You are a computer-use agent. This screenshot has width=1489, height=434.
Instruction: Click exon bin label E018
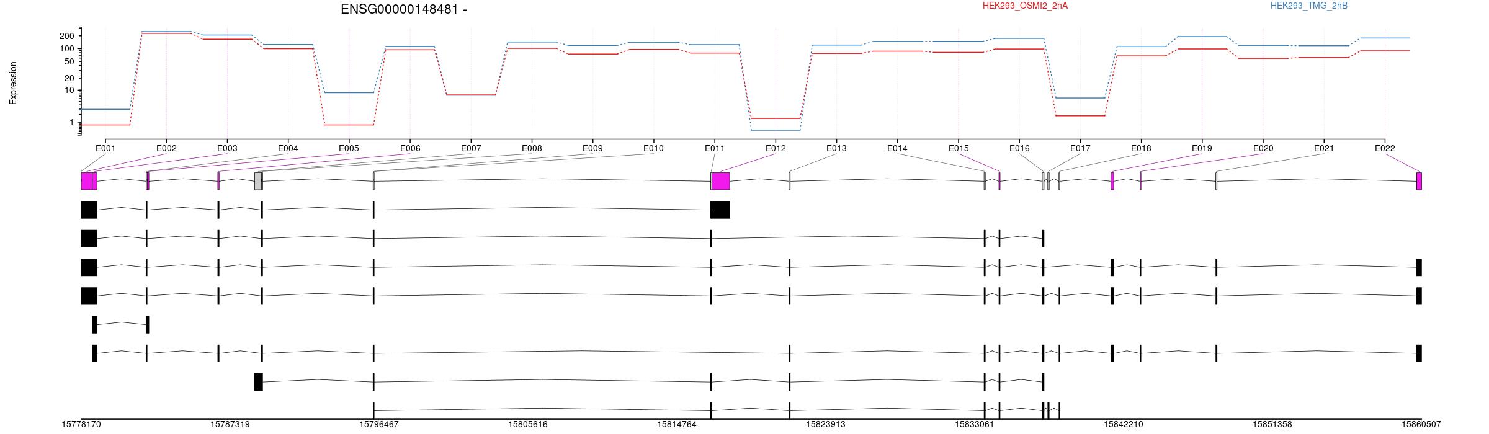point(1141,148)
